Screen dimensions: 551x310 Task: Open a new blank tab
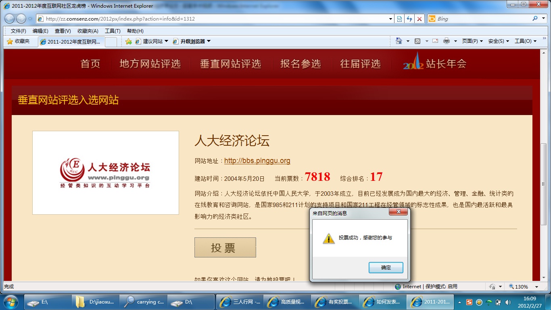click(x=111, y=42)
